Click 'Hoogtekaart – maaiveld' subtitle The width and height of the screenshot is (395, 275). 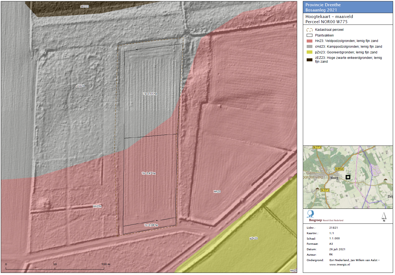[329, 17]
